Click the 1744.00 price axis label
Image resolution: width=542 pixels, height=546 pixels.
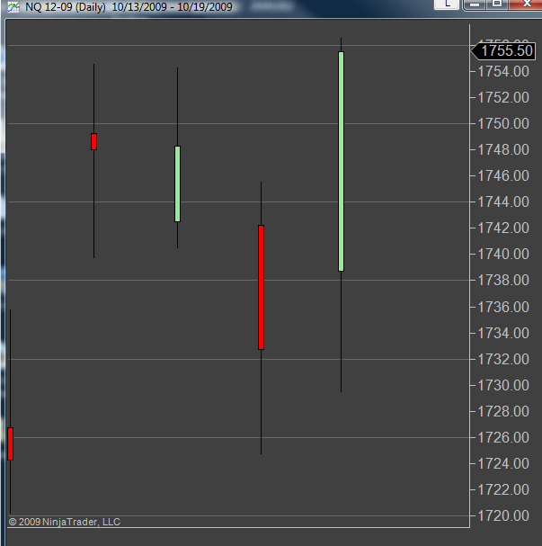point(503,202)
